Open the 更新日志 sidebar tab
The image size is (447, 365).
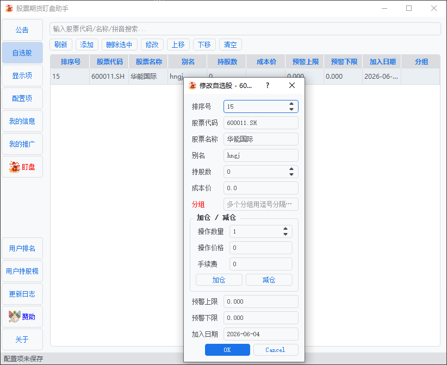(x=22, y=294)
